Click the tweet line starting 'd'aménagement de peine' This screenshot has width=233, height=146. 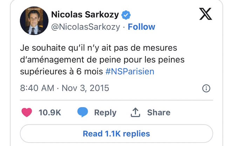[102, 60]
